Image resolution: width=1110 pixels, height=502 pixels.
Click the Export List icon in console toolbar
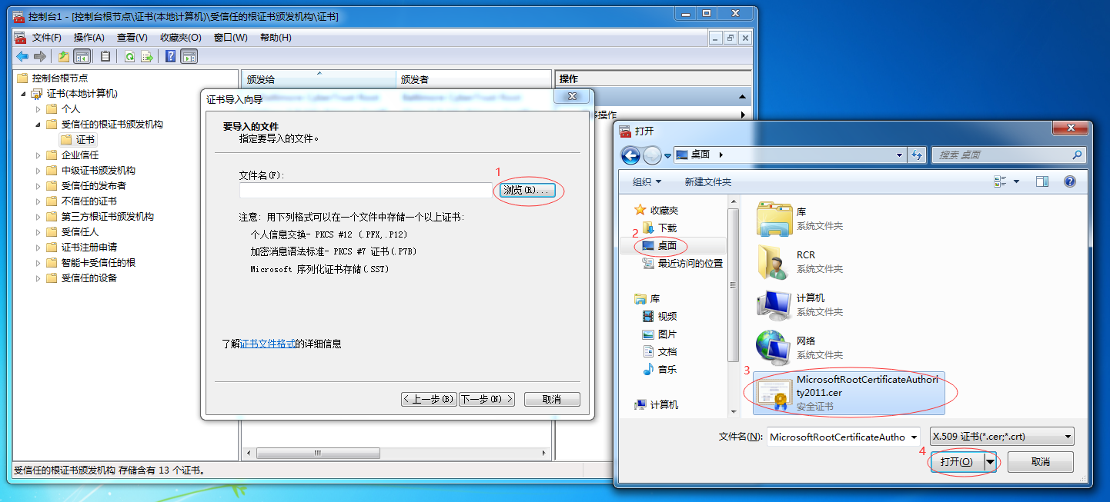click(x=146, y=56)
